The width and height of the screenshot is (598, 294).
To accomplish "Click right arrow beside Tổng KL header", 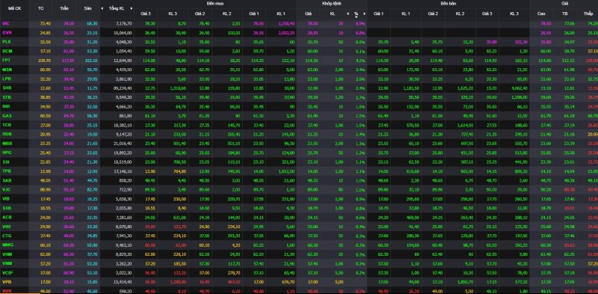I will coord(132,8).
